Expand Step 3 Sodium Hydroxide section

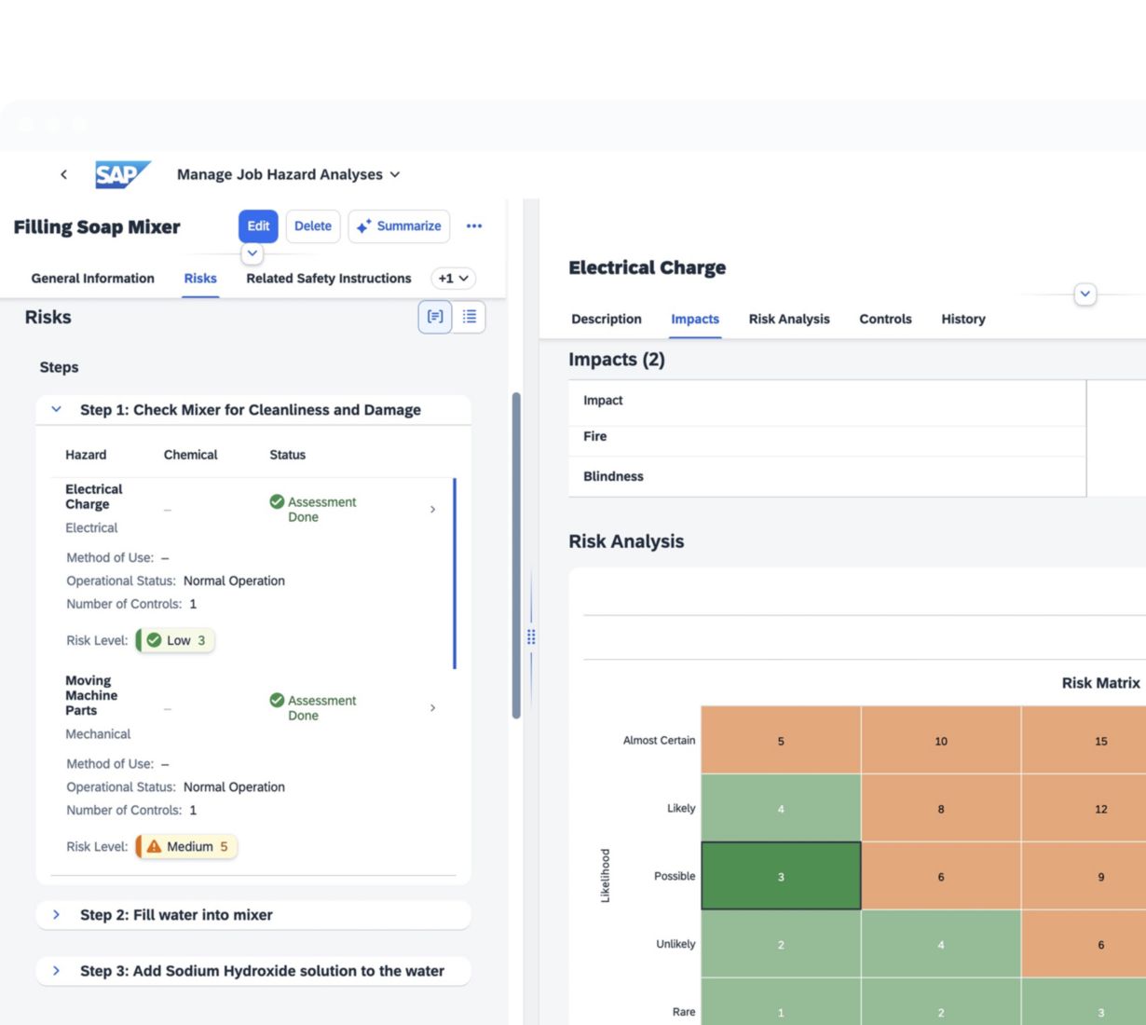tap(57, 971)
